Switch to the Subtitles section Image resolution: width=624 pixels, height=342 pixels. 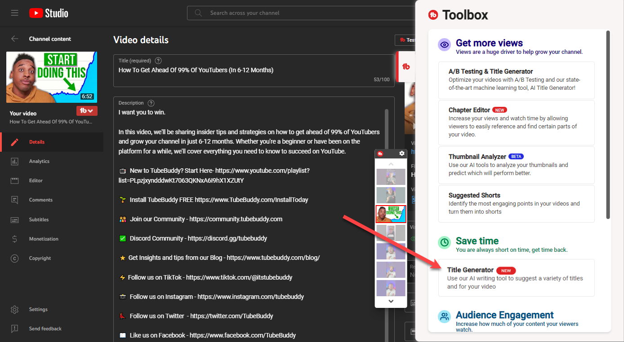click(39, 219)
